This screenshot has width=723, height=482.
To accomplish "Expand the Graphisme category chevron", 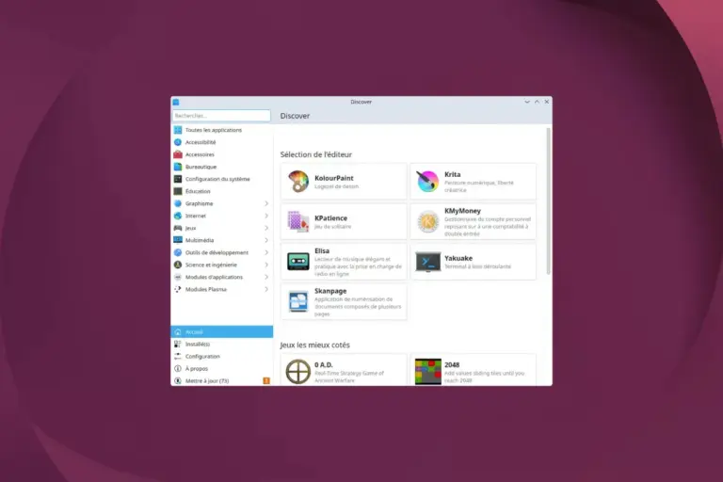I will coord(266,203).
